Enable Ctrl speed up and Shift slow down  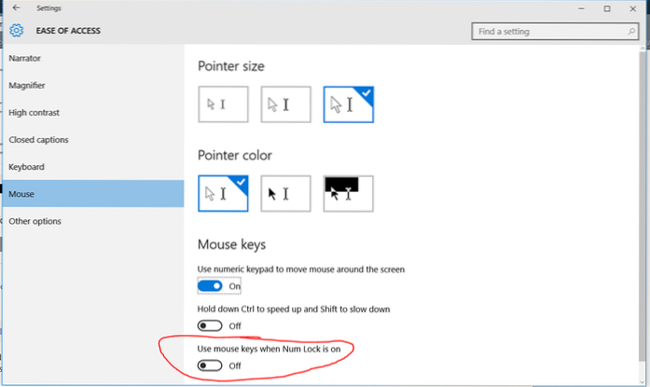211,325
